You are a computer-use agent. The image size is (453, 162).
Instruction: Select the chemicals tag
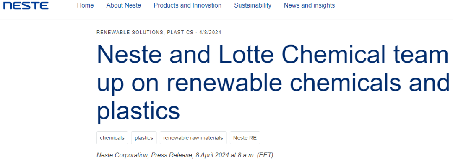pos(112,138)
